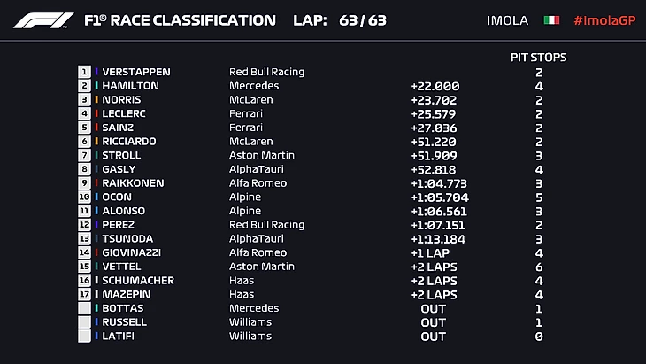Click position 5 number box
This screenshot has height=364, width=646.
tap(85, 128)
